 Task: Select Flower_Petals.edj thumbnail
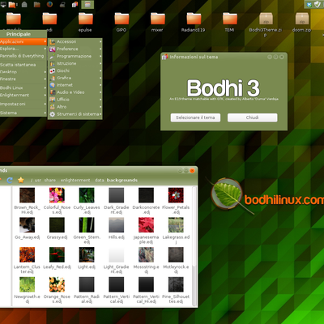coord(176,195)
